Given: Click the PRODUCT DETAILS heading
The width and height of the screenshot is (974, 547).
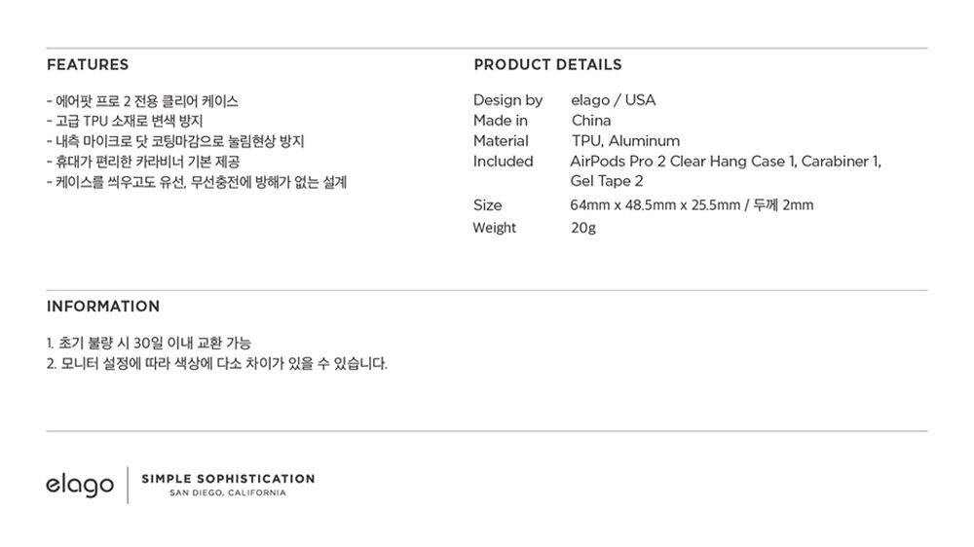Looking at the screenshot, I should 547,64.
